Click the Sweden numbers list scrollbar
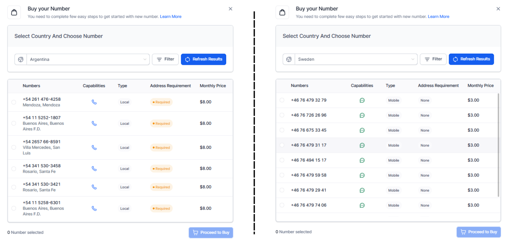 tap(499, 144)
